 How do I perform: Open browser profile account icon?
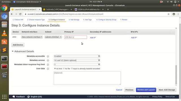[174, 14]
